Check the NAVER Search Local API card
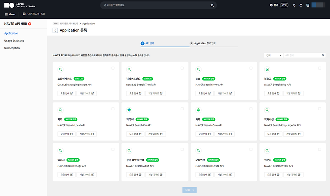The width and height of the screenshot is (330, 196). pyautogui.click(x=113, y=109)
